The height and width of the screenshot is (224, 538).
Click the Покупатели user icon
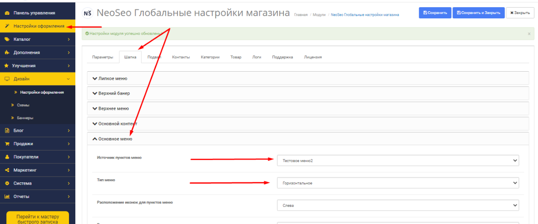(7, 157)
